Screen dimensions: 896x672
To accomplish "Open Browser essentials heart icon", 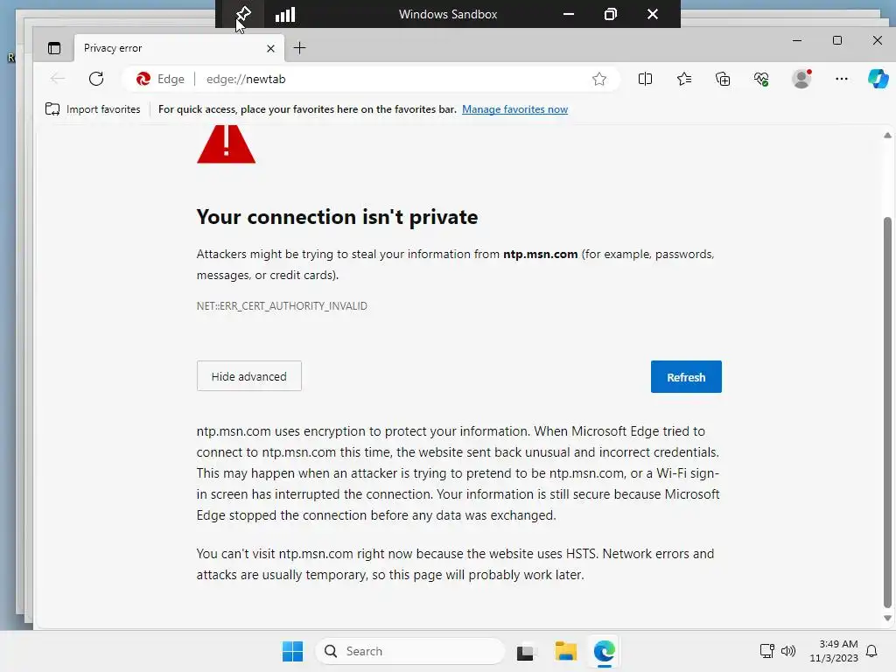I will pyautogui.click(x=761, y=79).
